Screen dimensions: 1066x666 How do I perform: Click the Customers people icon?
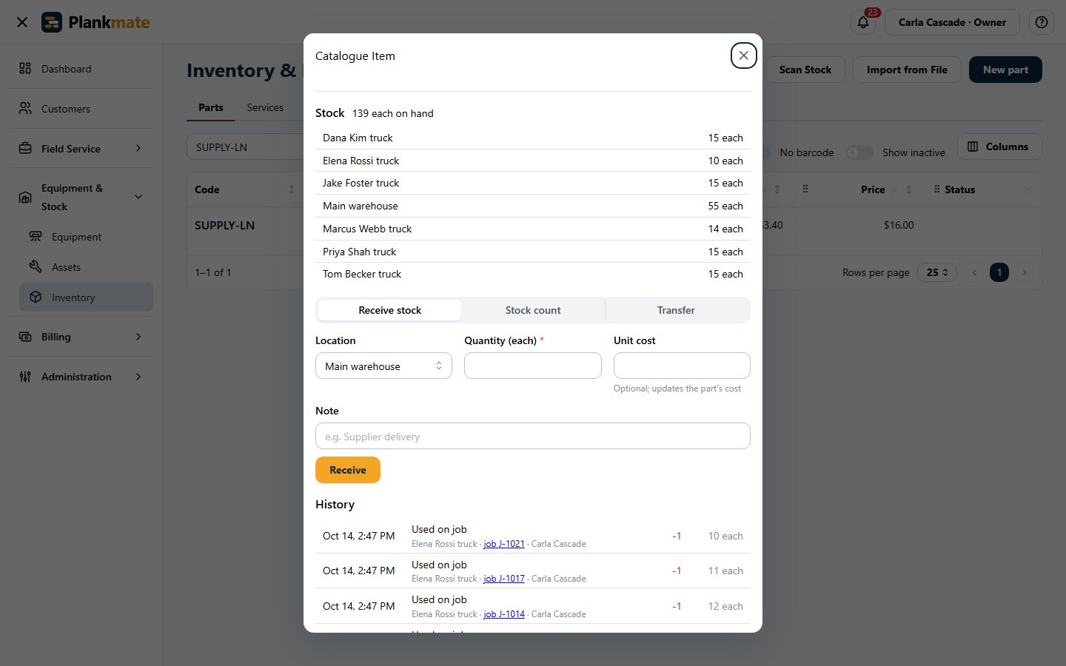point(25,108)
